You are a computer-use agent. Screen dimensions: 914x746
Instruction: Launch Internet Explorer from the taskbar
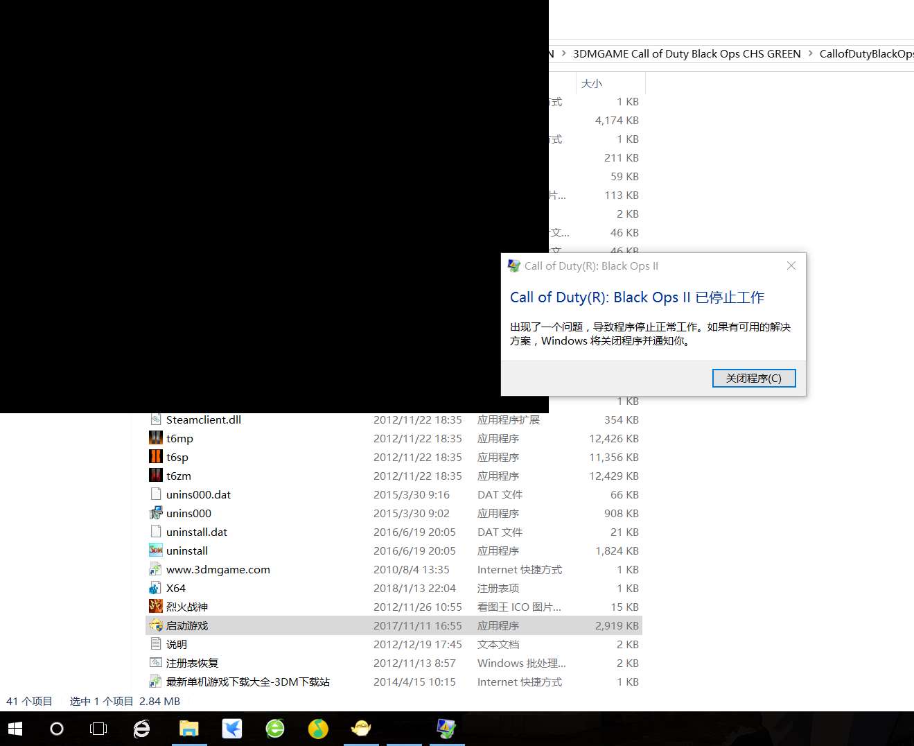click(141, 729)
